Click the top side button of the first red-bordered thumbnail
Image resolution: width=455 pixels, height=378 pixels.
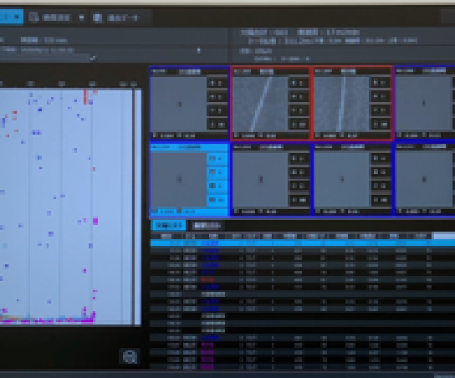click(299, 84)
